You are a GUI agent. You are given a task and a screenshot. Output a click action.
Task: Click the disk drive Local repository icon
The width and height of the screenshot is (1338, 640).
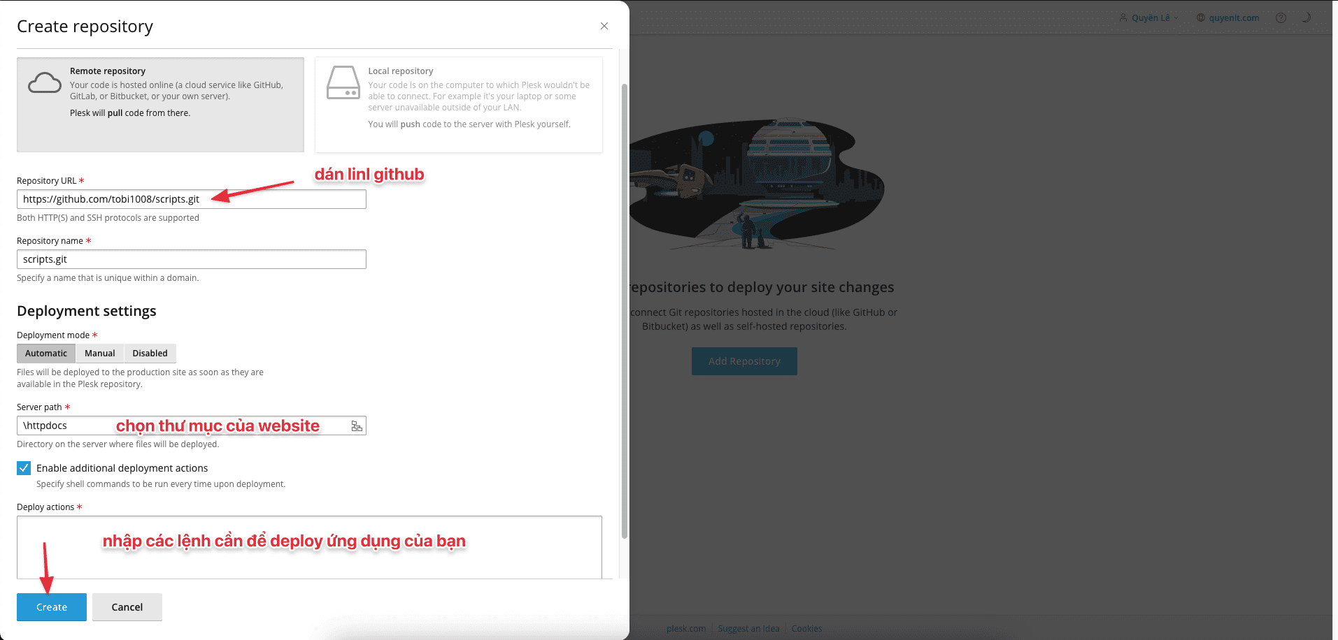coord(343,83)
